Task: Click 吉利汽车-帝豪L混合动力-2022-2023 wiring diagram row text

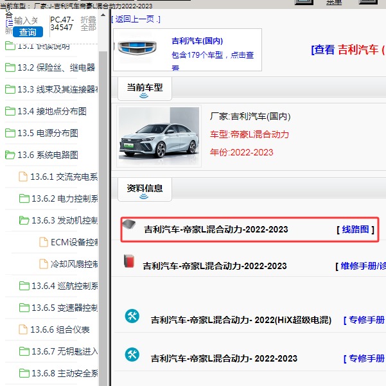Action: (x=216, y=229)
